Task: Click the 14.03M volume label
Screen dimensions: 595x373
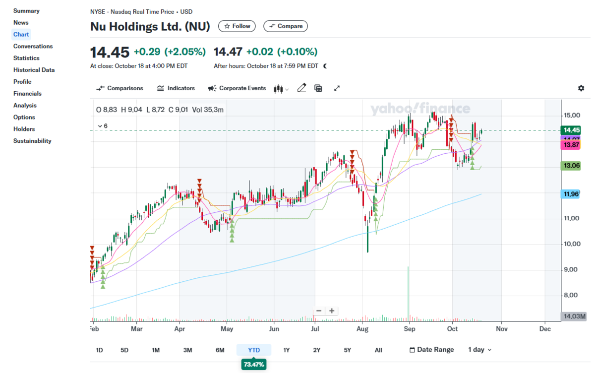Action: coord(574,316)
